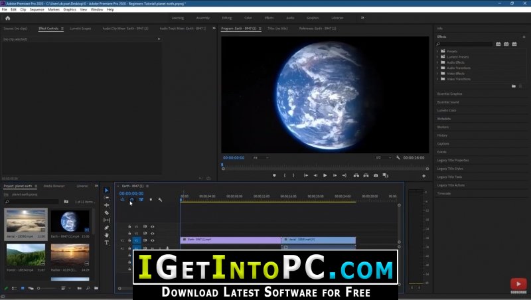Open playback resolution 1/2 dropdown
The width and height of the screenshot is (531, 300).
(384, 158)
